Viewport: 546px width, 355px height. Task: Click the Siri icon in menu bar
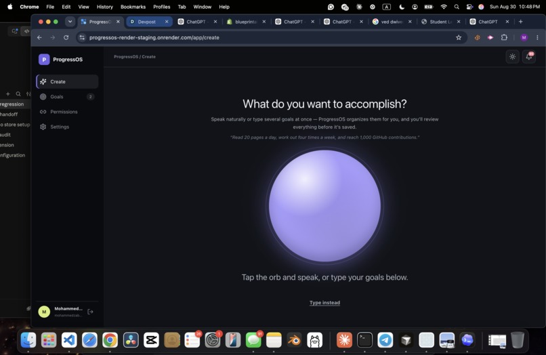(x=481, y=7)
